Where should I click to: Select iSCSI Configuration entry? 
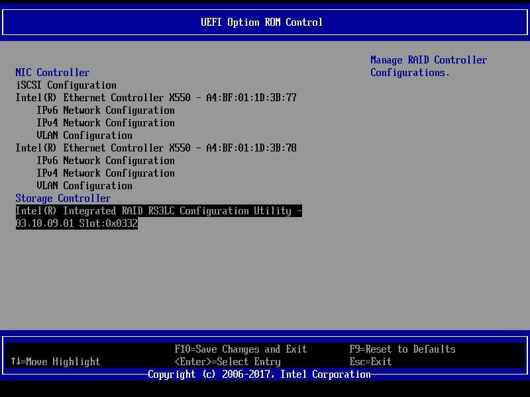66,85
